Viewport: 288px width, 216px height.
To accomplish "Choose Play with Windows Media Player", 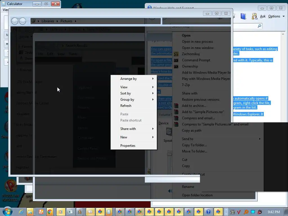I will click(206, 79).
